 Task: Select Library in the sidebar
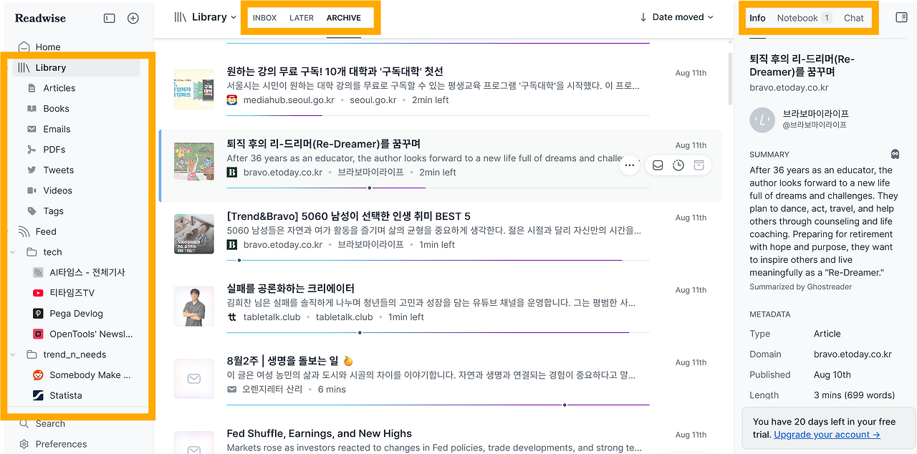77,67
